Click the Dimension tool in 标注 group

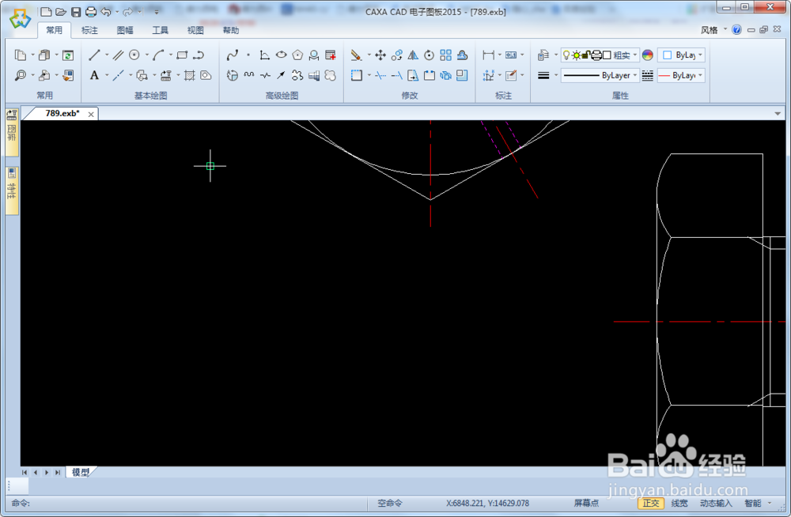(x=488, y=55)
